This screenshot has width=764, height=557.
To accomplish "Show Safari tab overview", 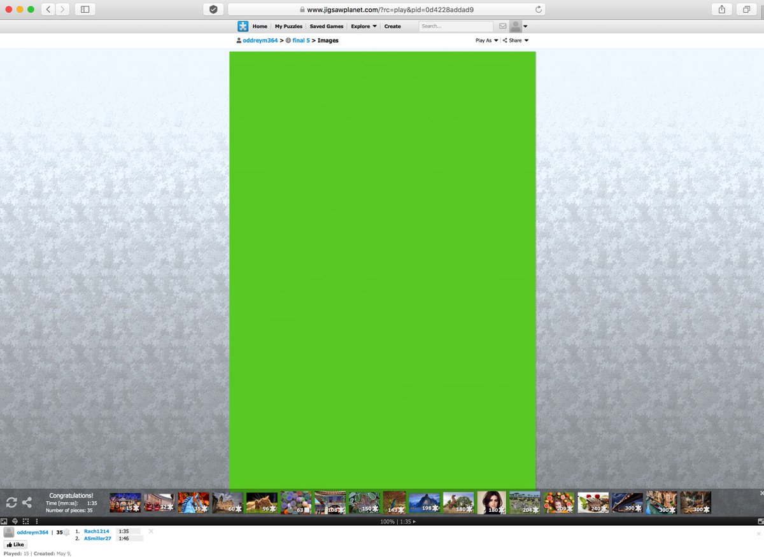I will coord(746,10).
